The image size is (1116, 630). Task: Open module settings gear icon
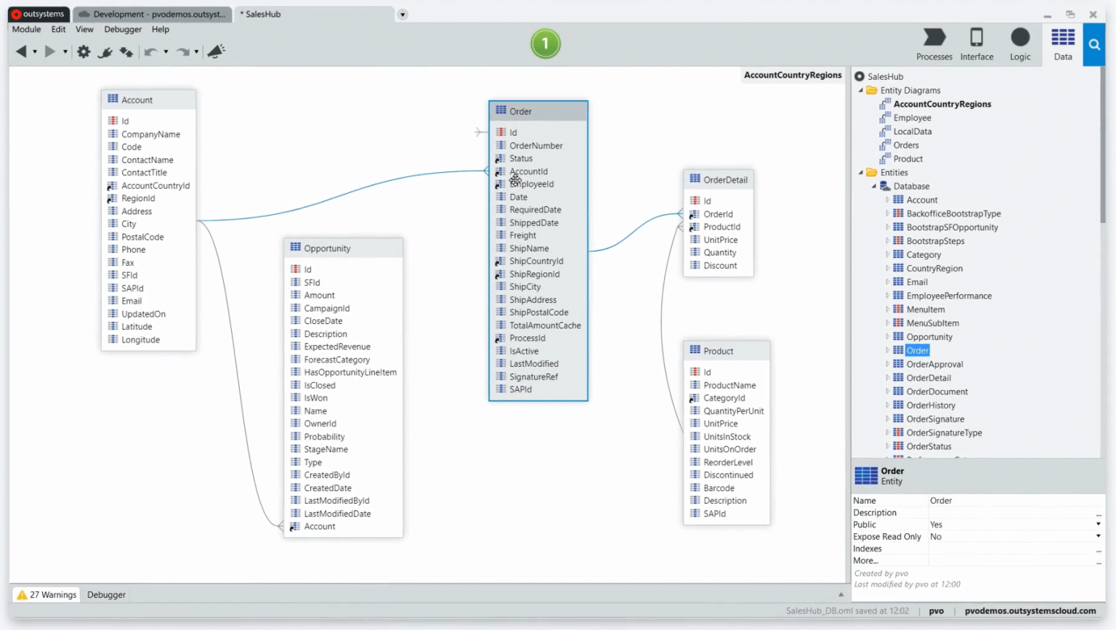point(84,52)
